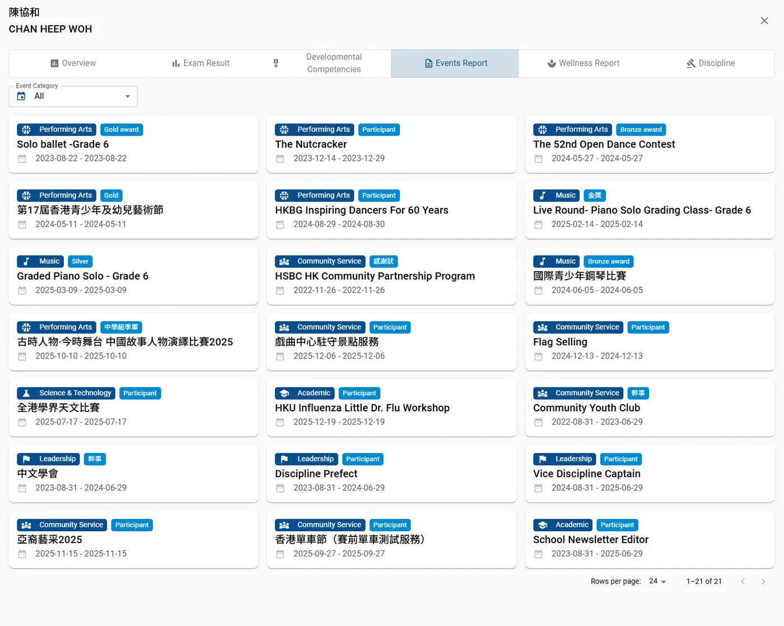Click Leadership flag icon on Vice Discipline Captain
The height and width of the screenshot is (626, 784).
point(543,459)
